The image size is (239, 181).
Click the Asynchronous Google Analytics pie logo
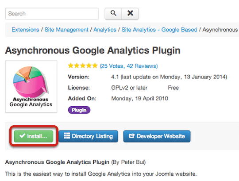click(31, 86)
